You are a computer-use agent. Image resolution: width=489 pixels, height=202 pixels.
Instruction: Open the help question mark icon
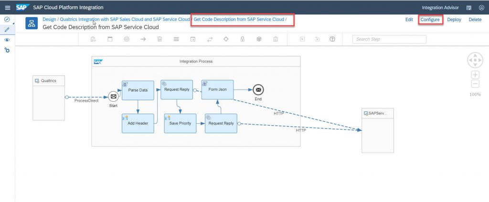[332, 39]
